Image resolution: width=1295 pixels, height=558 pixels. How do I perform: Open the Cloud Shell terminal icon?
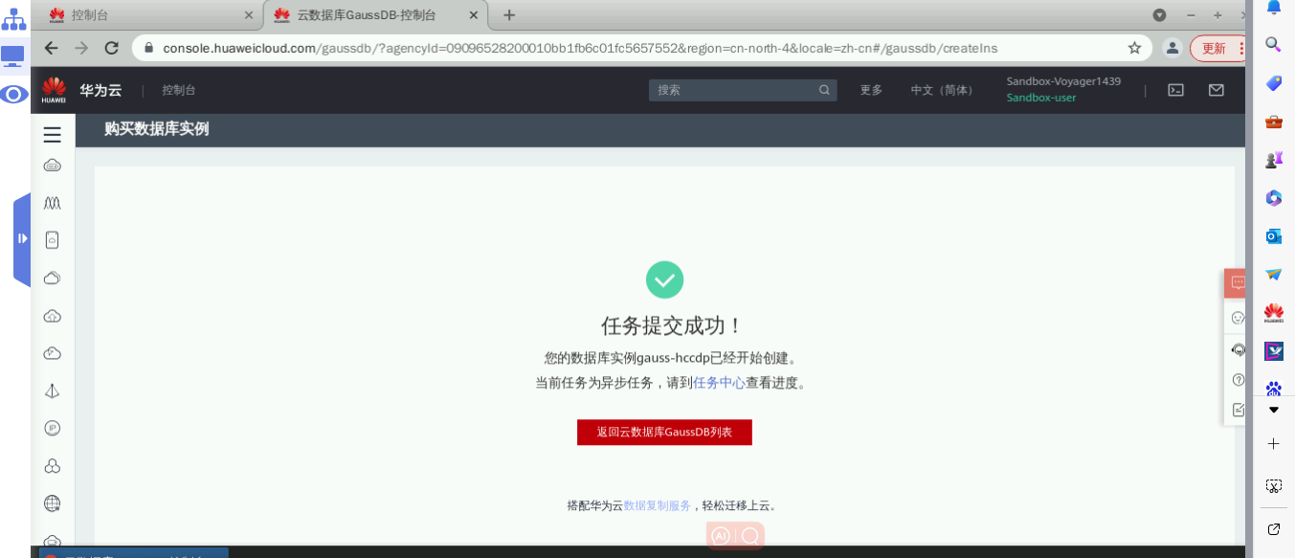(1175, 90)
